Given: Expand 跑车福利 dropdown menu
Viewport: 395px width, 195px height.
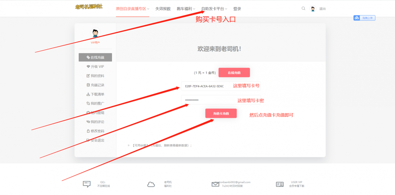Looking at the screenshot, I should click(186, 9).
